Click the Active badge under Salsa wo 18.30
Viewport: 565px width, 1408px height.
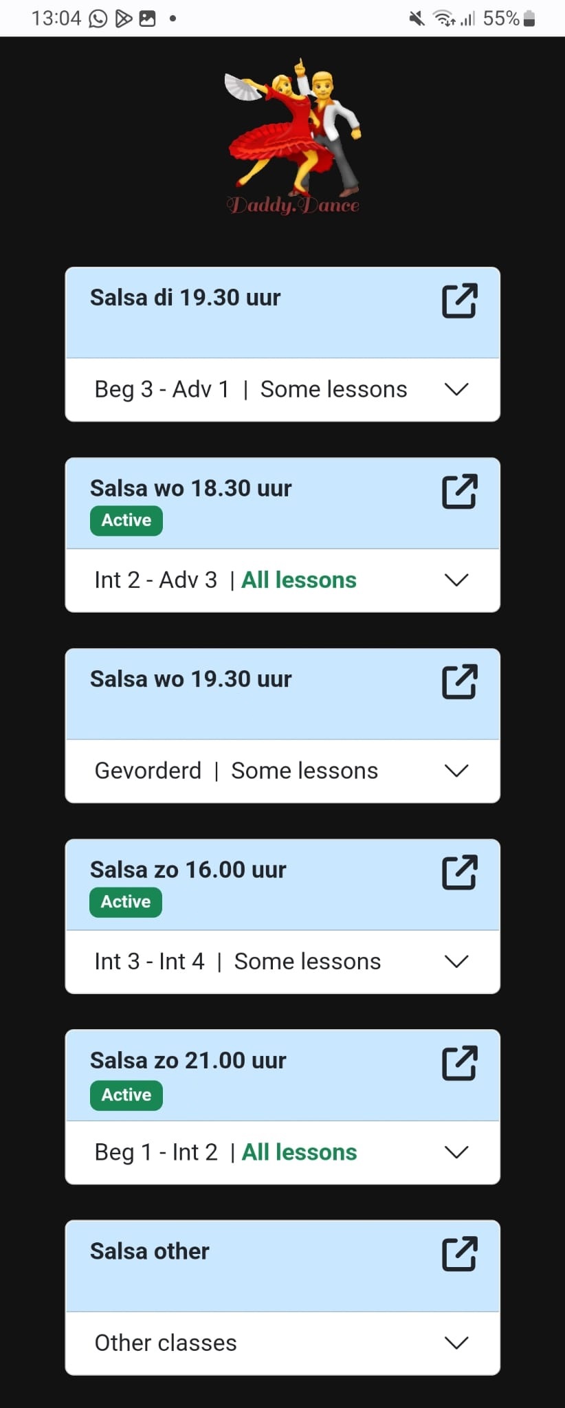126,520
